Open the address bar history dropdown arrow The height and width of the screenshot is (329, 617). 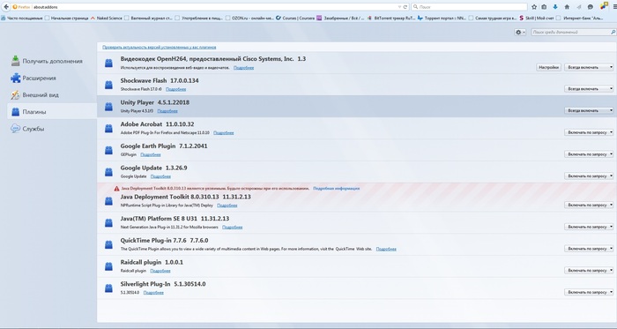(x=399, y=7)
